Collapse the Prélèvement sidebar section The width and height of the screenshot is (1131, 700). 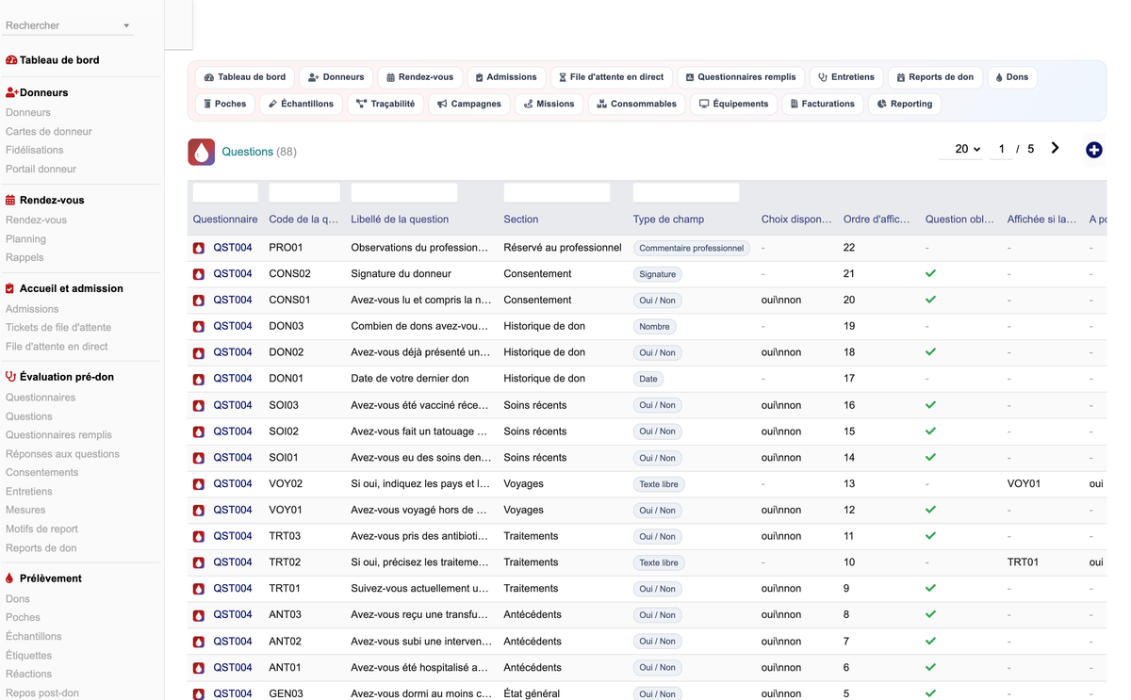point(43,578)
